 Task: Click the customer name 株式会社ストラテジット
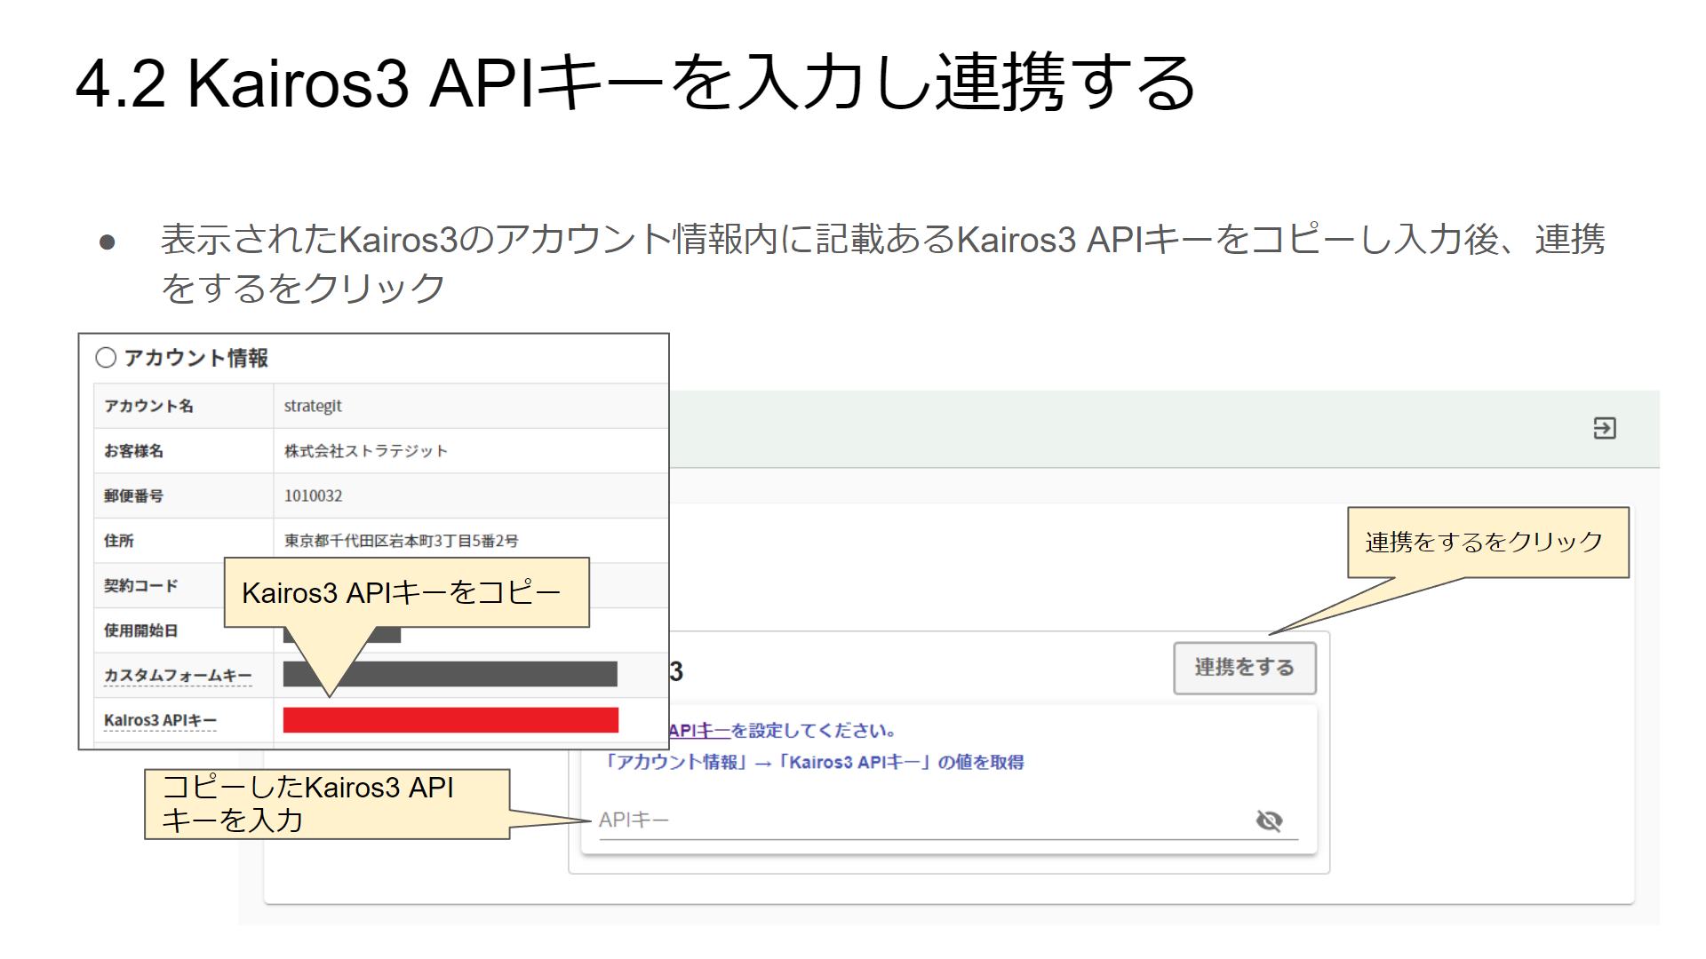click(365, 451)
